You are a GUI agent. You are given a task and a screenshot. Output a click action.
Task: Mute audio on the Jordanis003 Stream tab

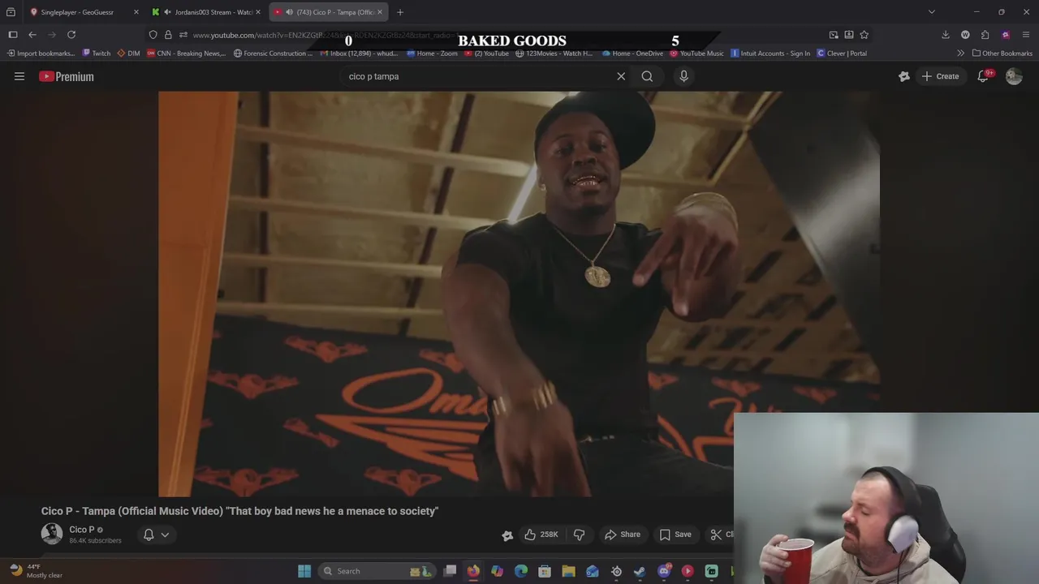click(167, 12)
